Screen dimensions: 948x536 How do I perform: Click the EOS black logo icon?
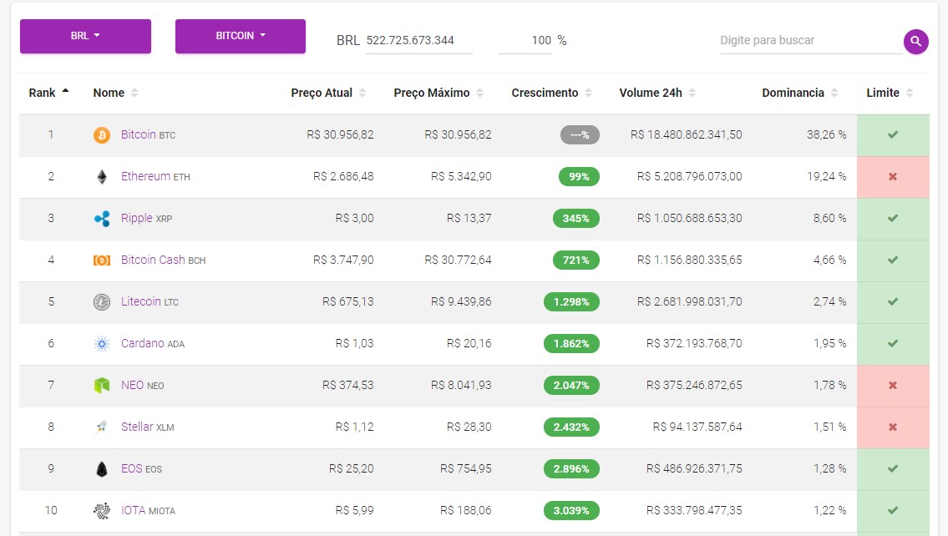coord(102,468)
